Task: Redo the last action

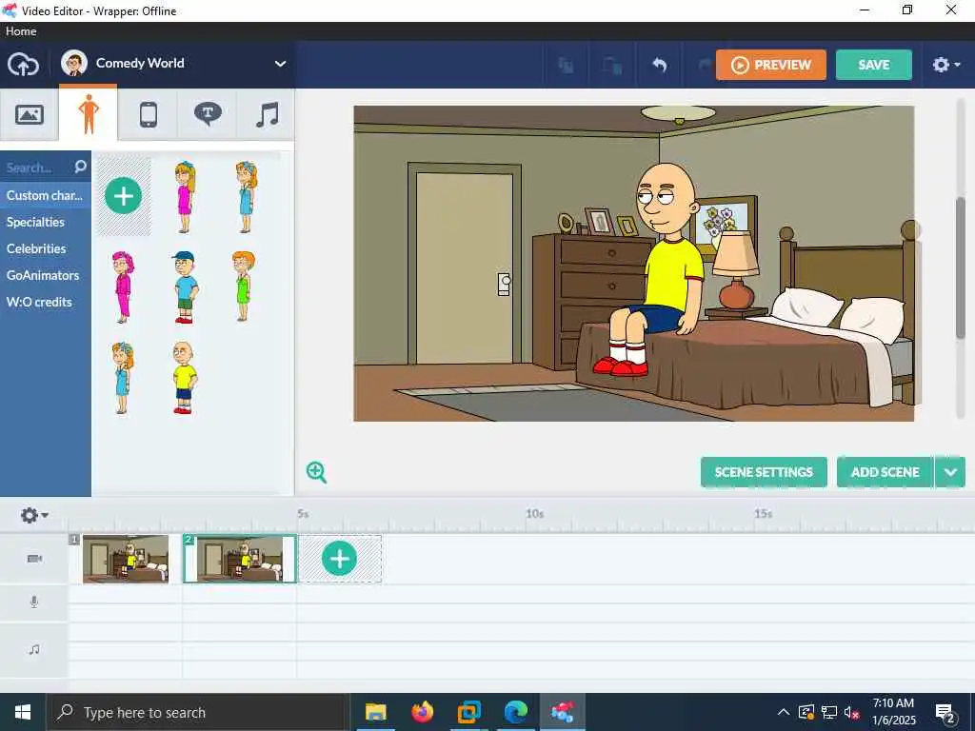Action: [705, 65]
